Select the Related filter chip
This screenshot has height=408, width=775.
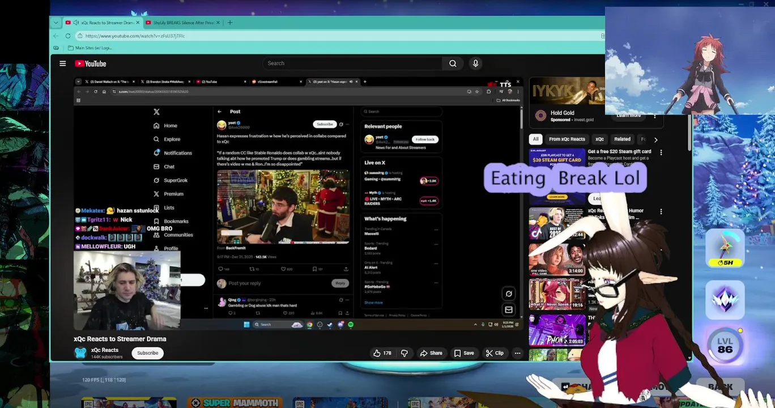coord(622,139)
